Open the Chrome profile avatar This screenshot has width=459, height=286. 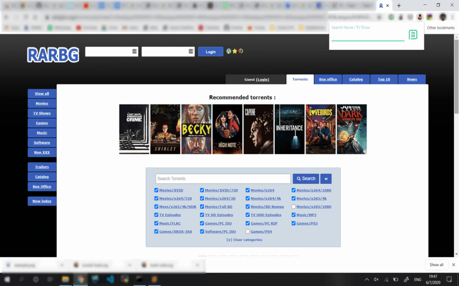tap(442, 17)
